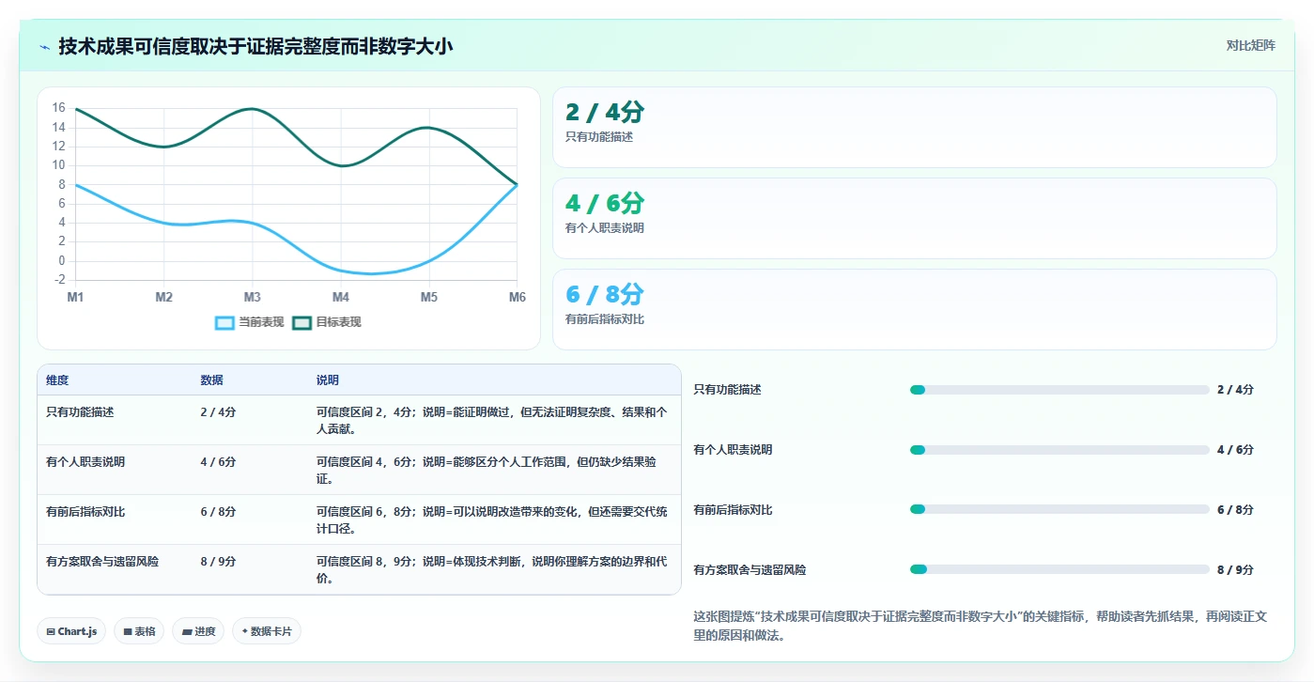Click description starting 可信度区间 6，8分
Viewport: 1314px width, 682px height.
point(492,519)
